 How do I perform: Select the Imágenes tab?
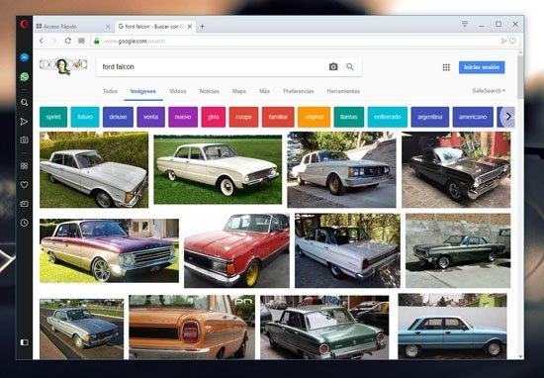click(x=143, y=91)
